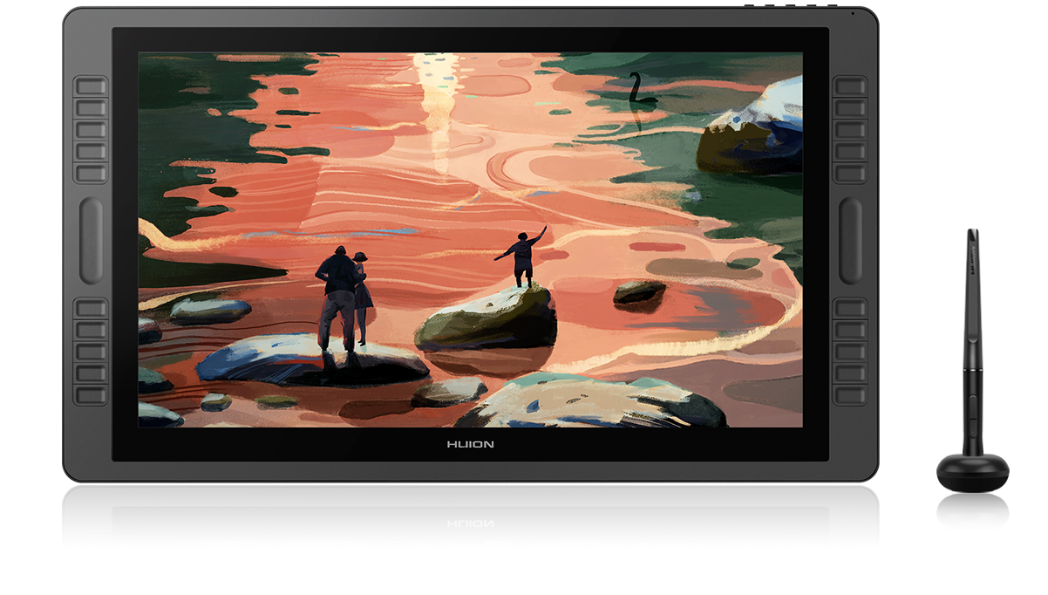Tap the first express key in right lower group
Screen dimensions: 1048x595
click(x=850, y=307)
